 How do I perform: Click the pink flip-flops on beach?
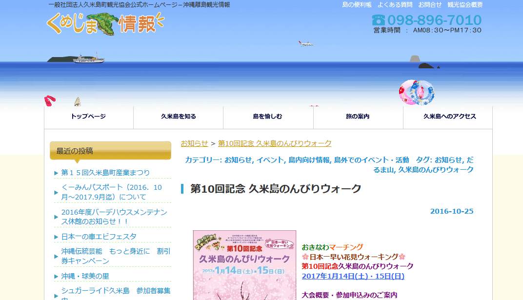click(x=49, y=101)
